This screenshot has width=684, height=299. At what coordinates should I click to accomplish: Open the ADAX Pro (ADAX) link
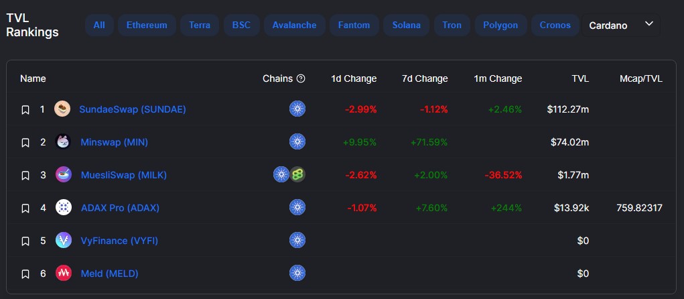(120, 208)
